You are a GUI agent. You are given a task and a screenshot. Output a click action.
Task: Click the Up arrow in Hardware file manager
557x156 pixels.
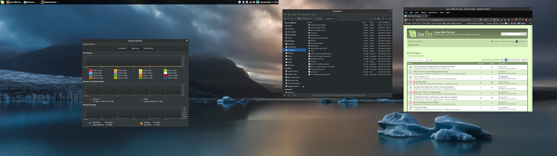pos(292,19)
